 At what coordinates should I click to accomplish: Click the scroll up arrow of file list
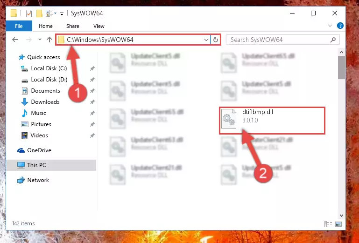[x=341, y=52]
